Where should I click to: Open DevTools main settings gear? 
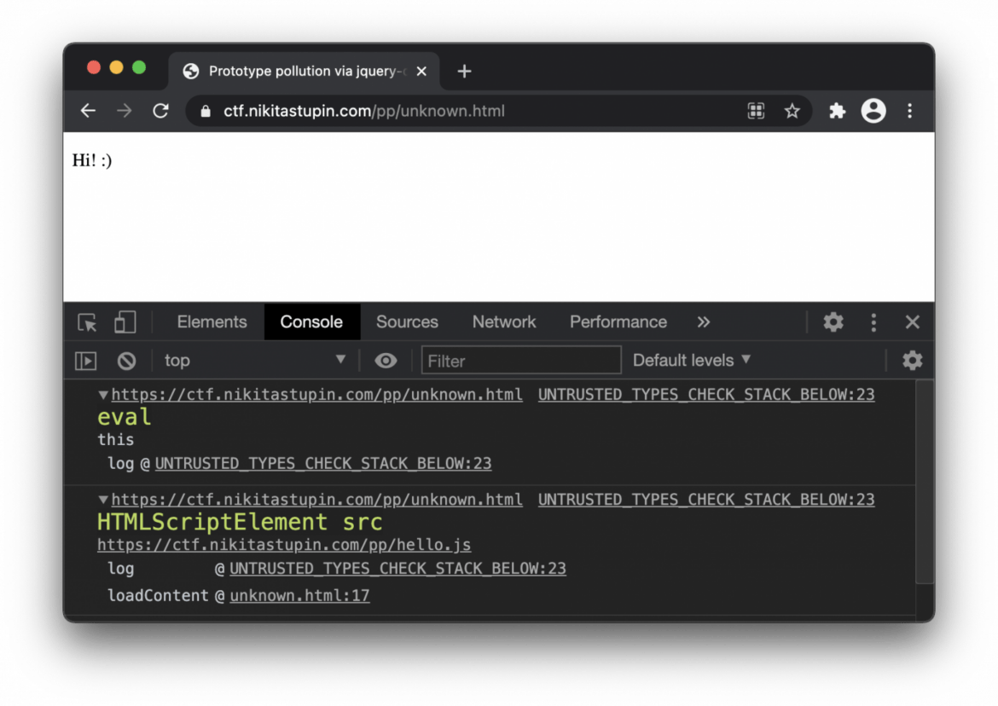pos(833,322)
